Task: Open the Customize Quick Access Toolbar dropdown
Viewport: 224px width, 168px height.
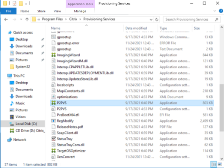Action: [x=26, y=4]
